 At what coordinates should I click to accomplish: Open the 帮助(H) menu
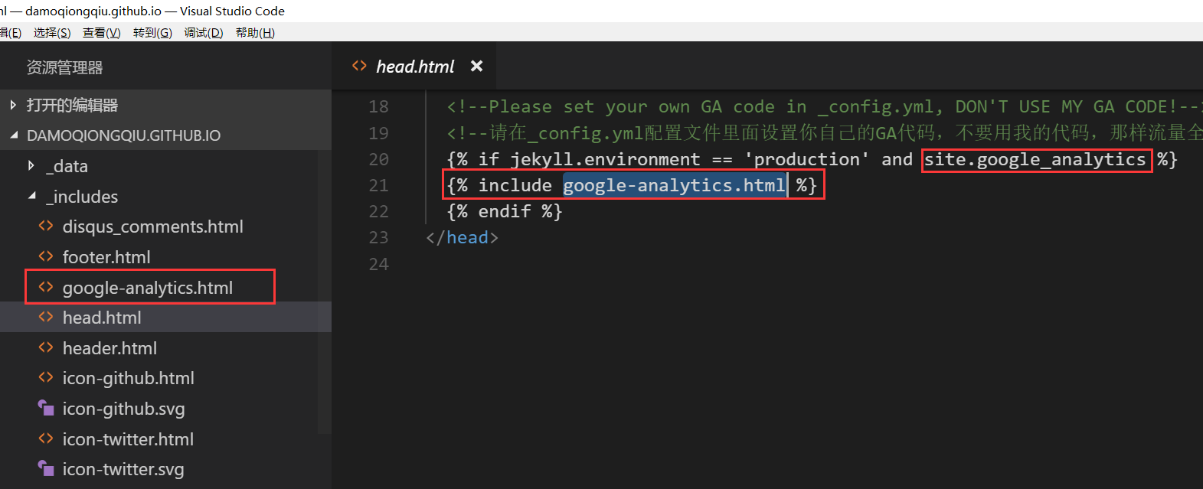(x=255, y=32)
